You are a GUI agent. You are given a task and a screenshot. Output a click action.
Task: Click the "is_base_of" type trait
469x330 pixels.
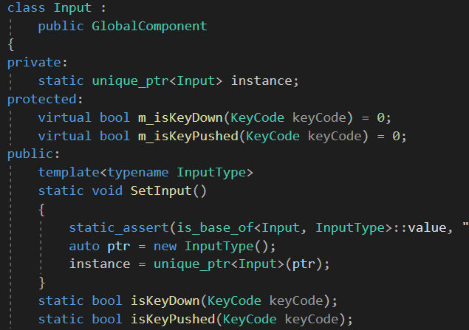(x=215, y=228)
